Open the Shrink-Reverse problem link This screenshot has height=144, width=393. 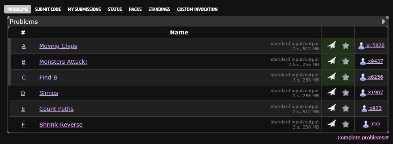[61, 125]
